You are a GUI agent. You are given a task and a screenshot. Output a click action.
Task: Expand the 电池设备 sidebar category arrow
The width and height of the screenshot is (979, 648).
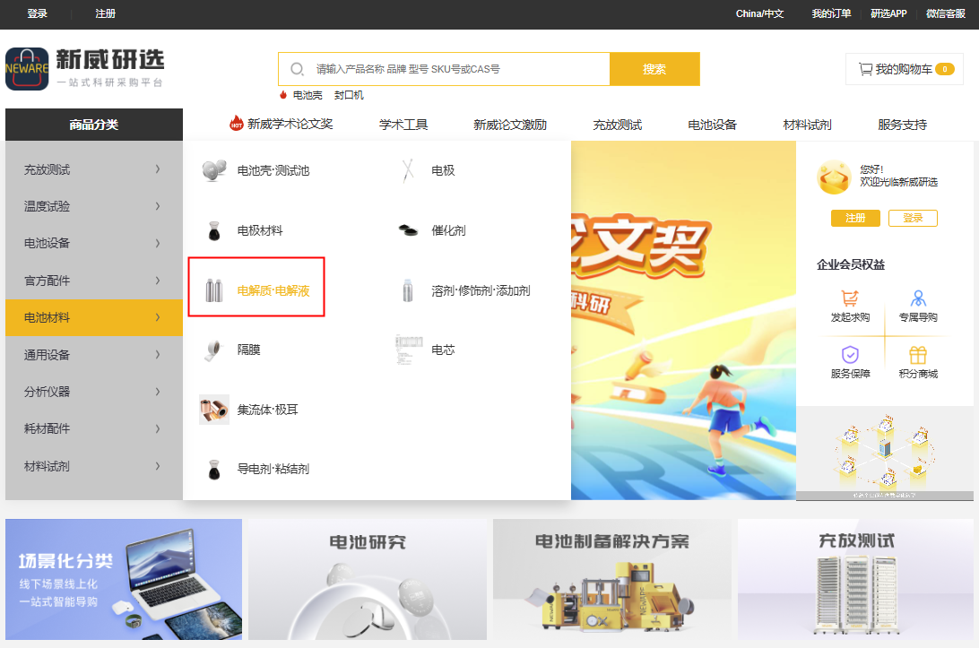click(158, 243)
